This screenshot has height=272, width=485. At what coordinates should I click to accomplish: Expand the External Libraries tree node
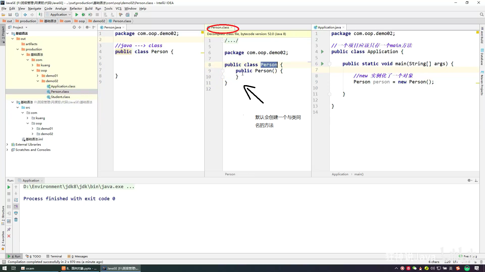click(x=7, y=144)
